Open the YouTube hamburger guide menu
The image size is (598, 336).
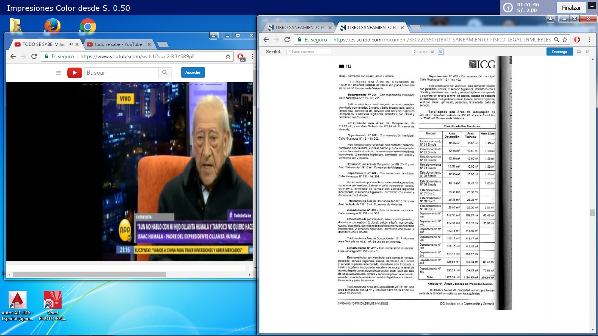[x=59, y=73]
